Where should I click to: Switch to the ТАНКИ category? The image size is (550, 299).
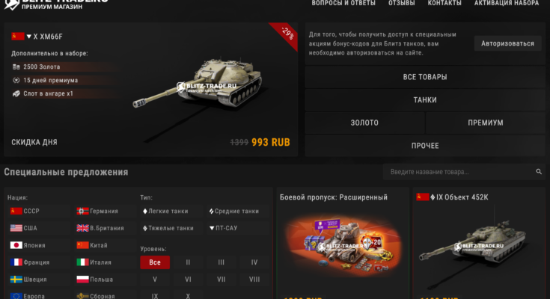click(x=425, y=100)
